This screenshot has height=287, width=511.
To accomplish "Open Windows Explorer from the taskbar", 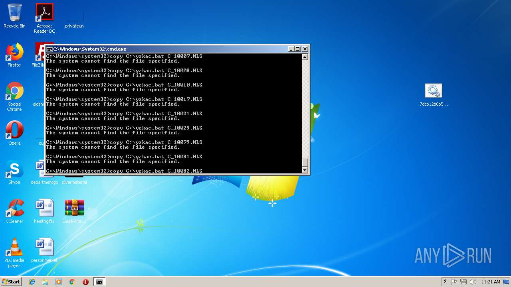I will 45,282.
